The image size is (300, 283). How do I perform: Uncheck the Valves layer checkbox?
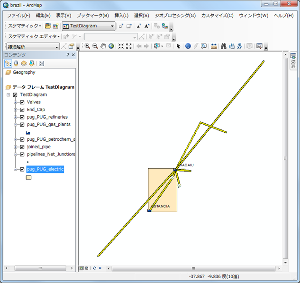tap(22, 102)
